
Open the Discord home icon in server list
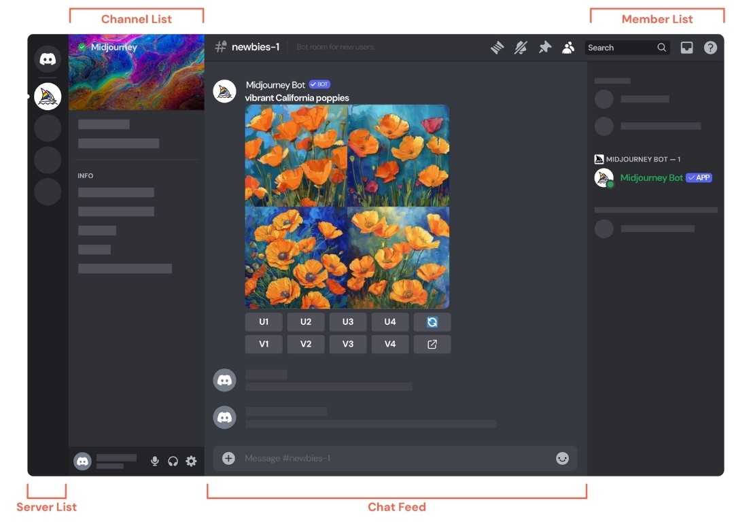[48, 59]
